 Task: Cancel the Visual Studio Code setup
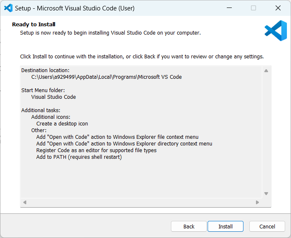[267, 226]
